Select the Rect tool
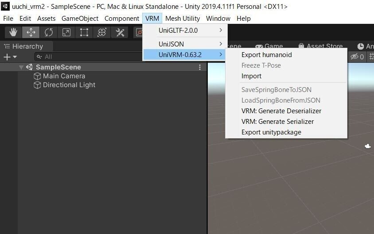 [x=84, y=32]
